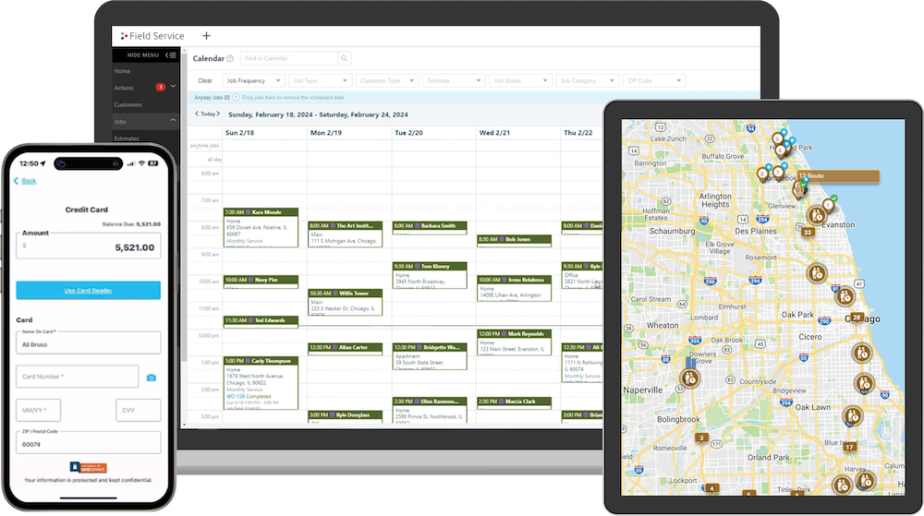Tap the Name On Card field

click(x=89, y=343)
